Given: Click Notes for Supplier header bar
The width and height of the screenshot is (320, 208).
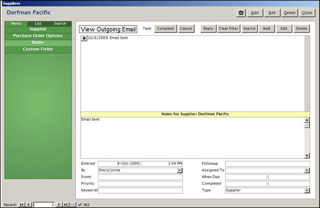Looking at the screenshot, I should click(x=195, y=114).
